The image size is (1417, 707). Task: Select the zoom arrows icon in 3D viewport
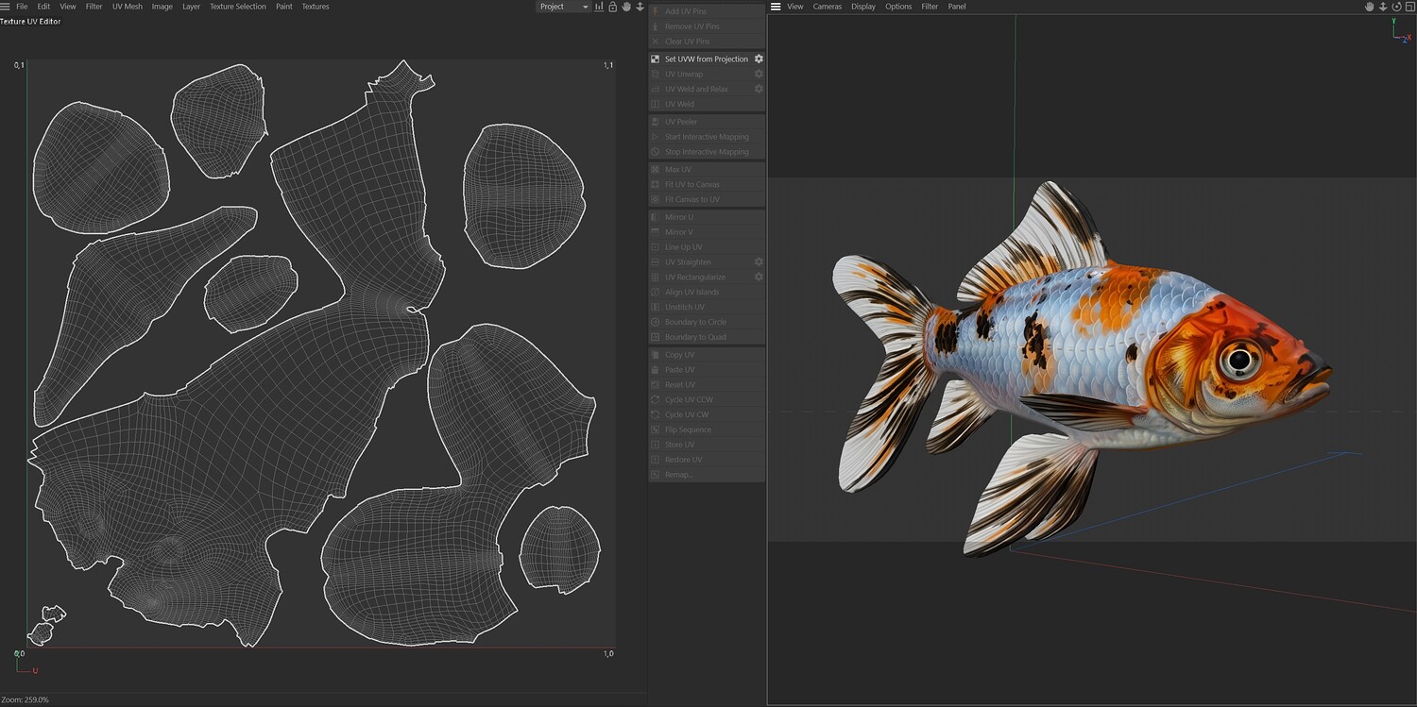[1383, 7]
